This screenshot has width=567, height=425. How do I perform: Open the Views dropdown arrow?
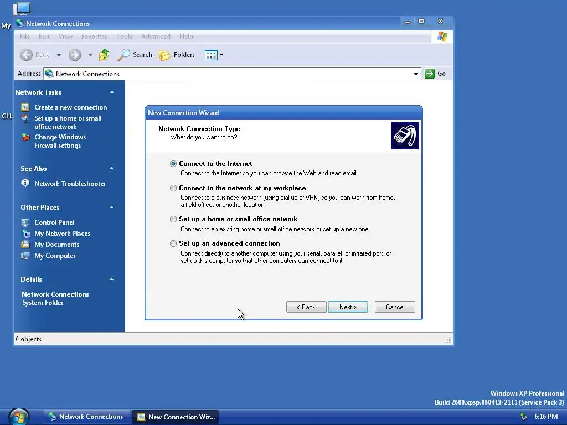point(221,55)
